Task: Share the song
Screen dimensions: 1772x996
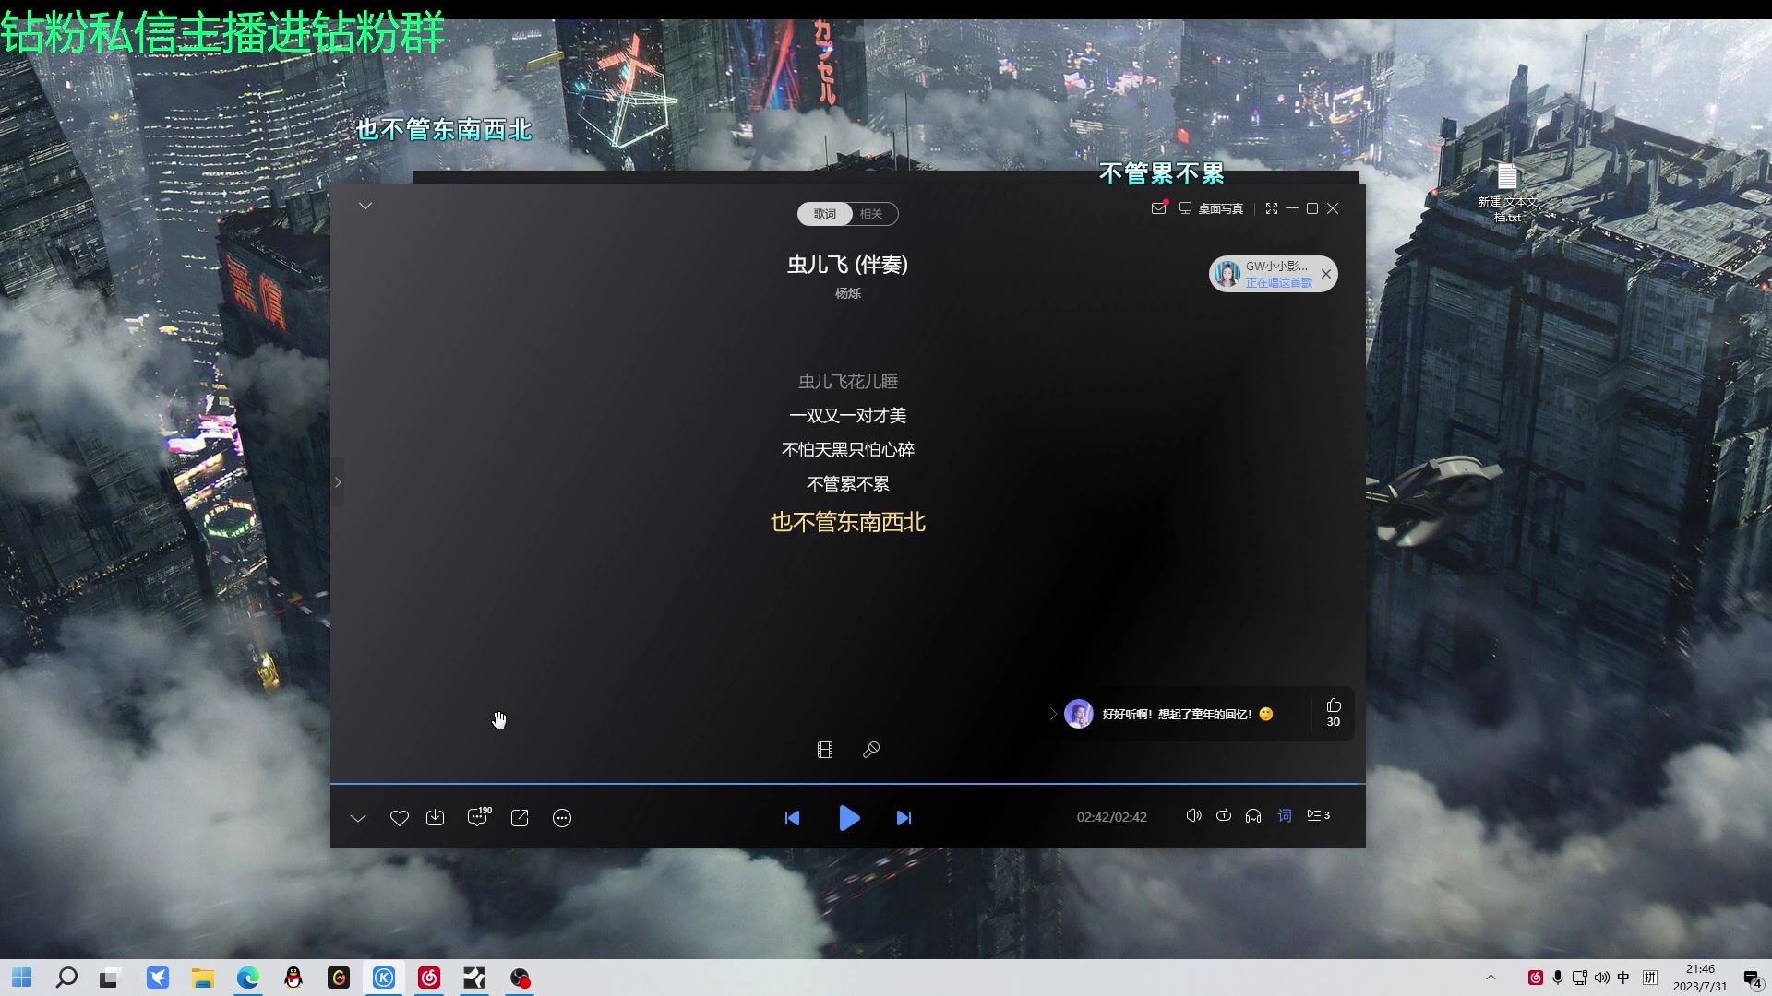Action: [x=520, y=817]
